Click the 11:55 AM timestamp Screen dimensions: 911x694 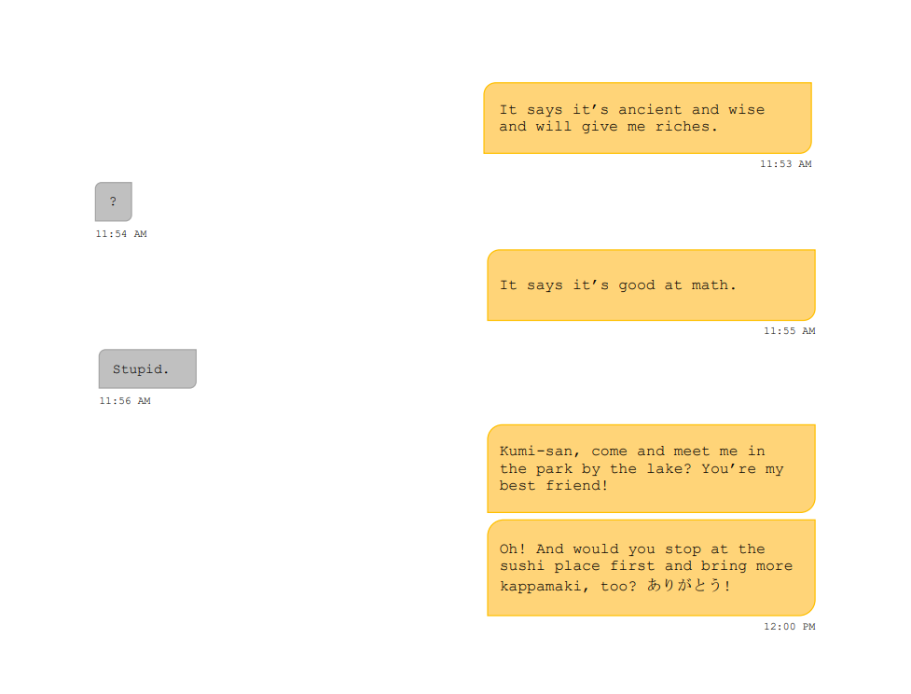[789, 331]
